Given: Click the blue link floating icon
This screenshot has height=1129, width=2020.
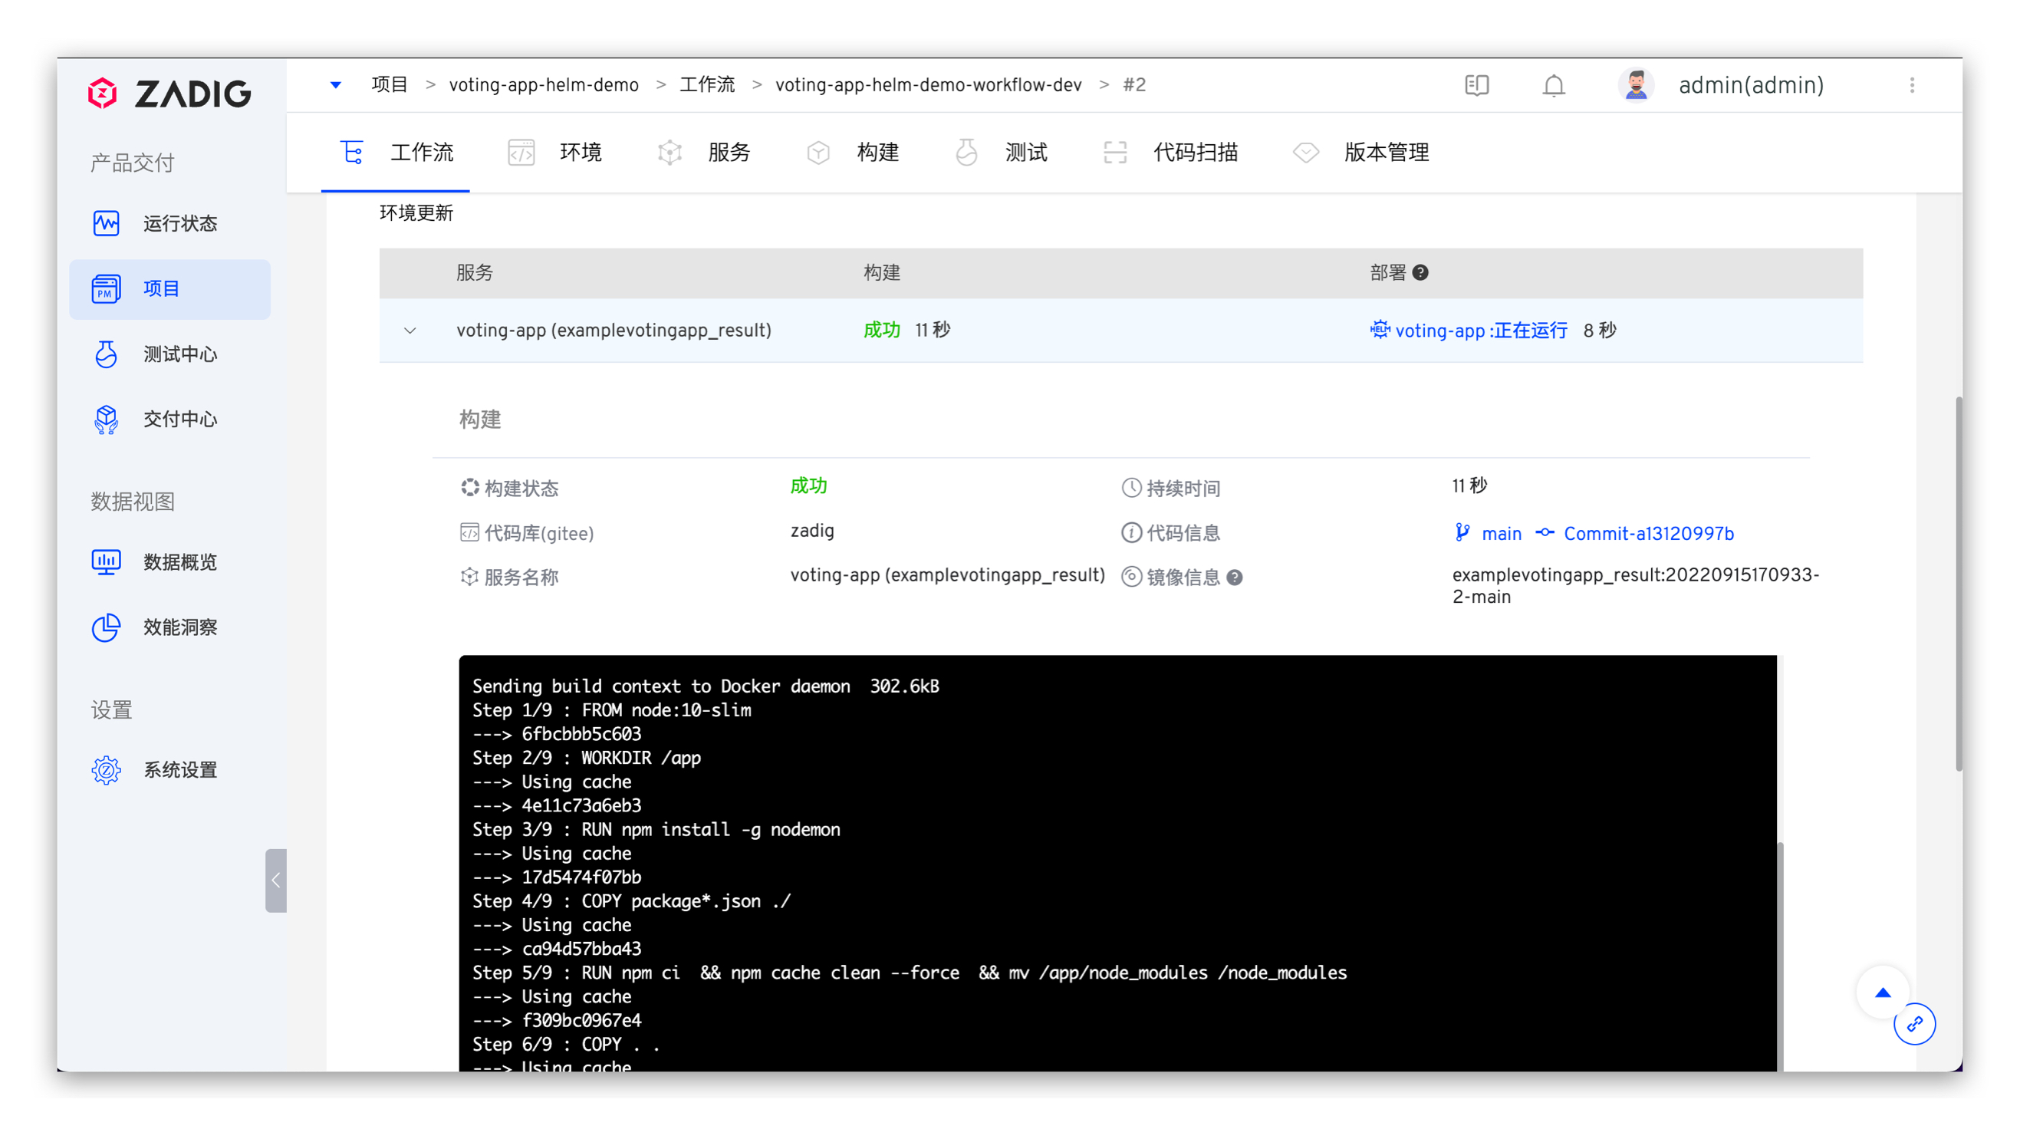Looking at the screenshot, I should click(1914, 1024).
